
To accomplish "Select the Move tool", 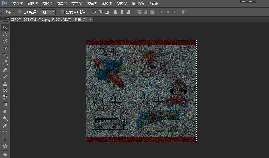I will click(5, 27).
